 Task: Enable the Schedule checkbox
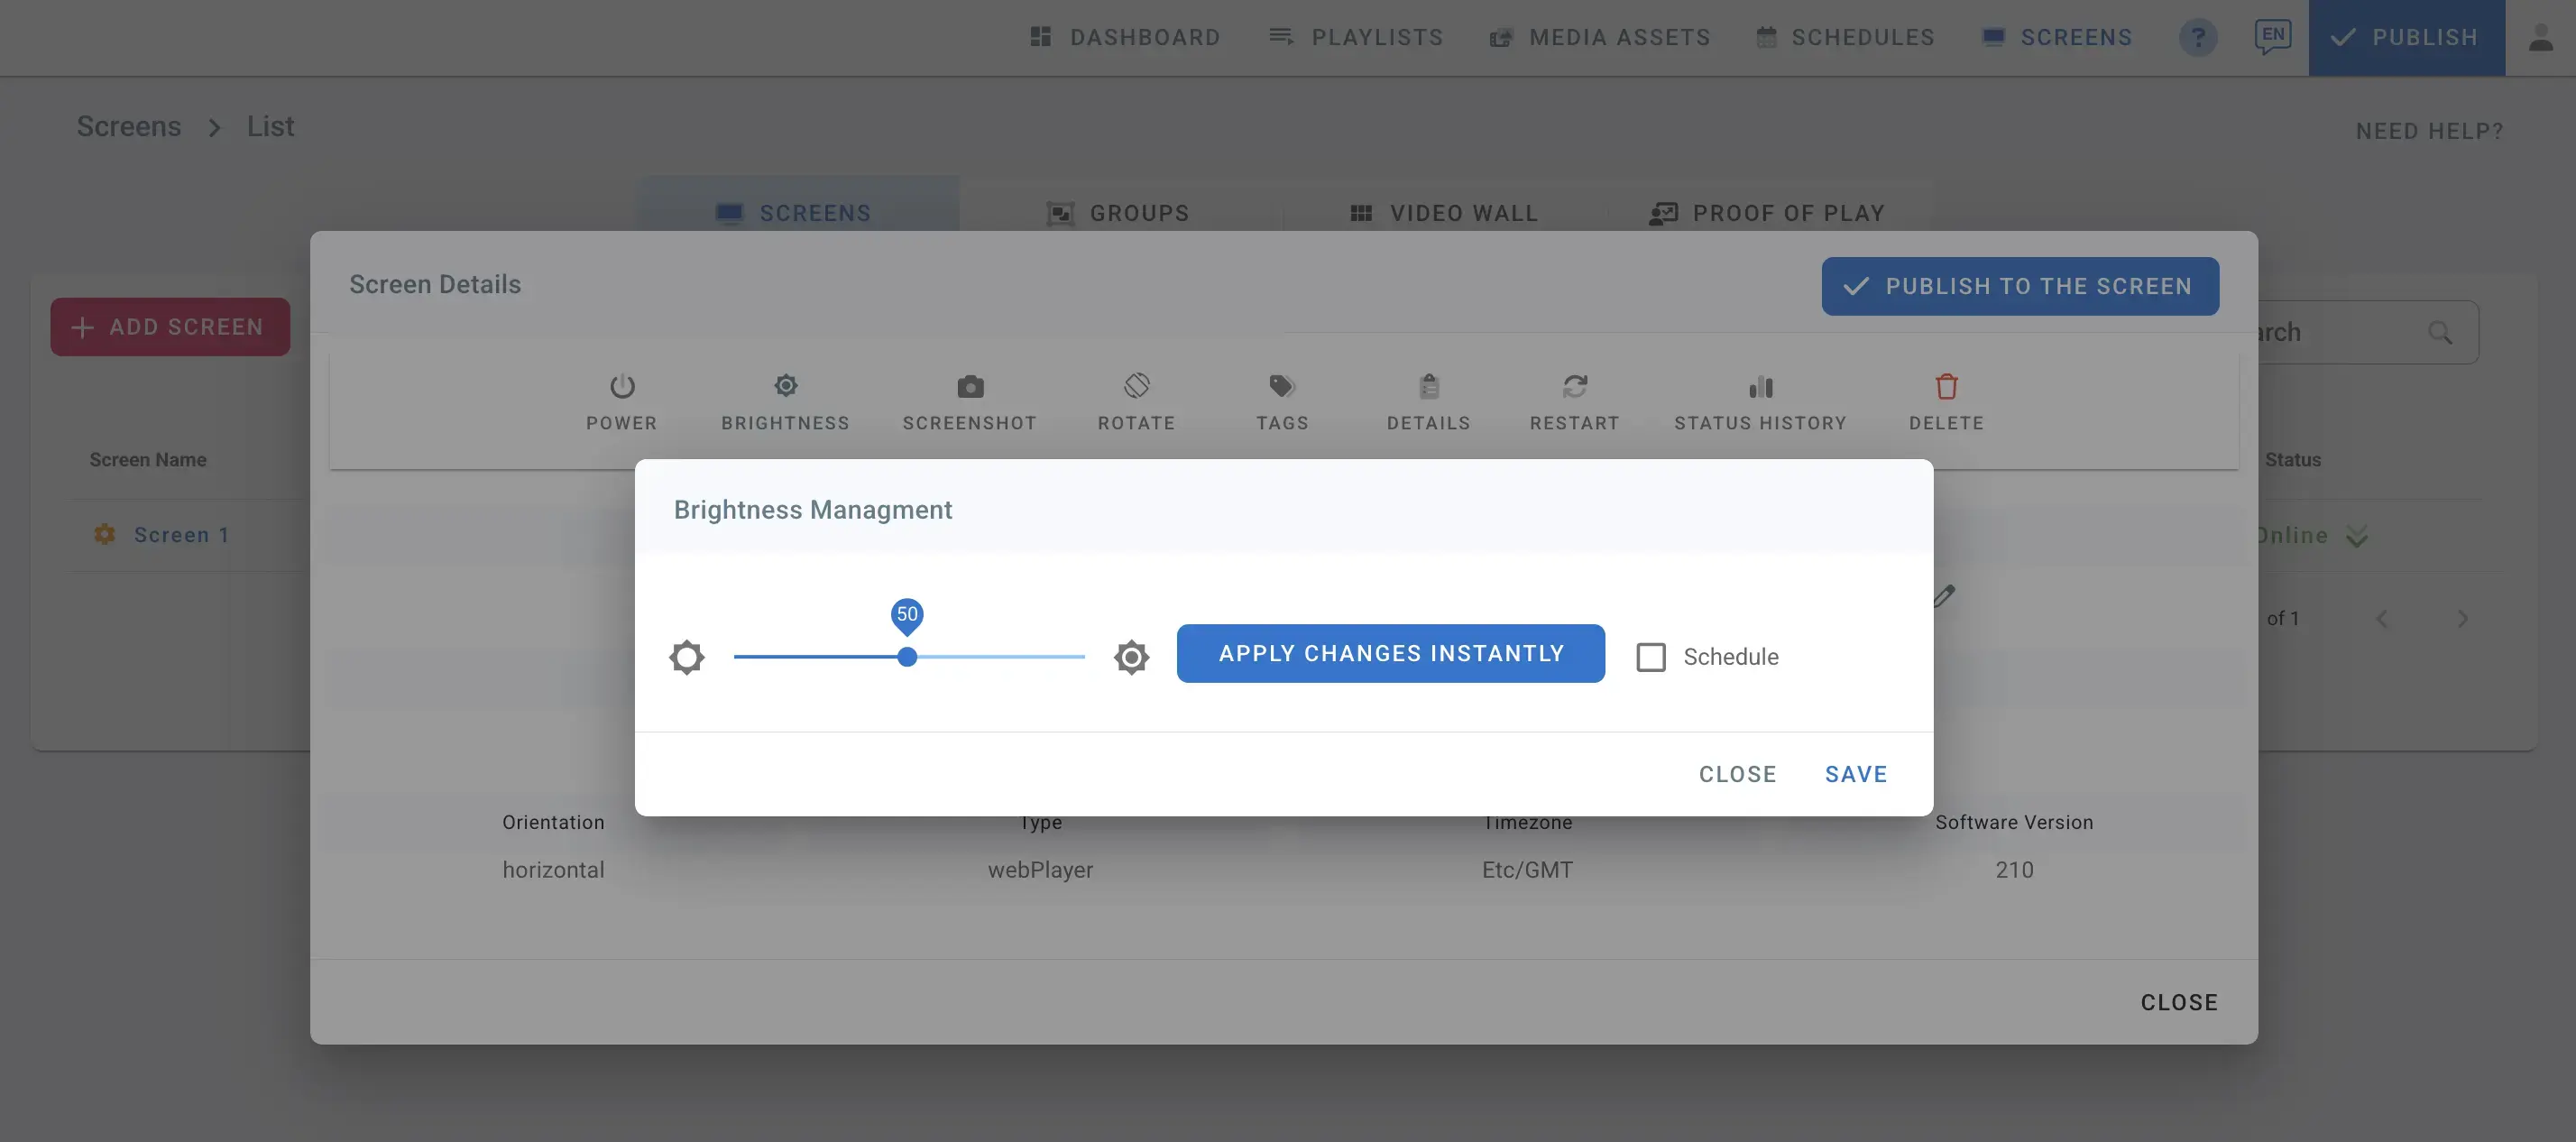click(x=1651, y=657)
